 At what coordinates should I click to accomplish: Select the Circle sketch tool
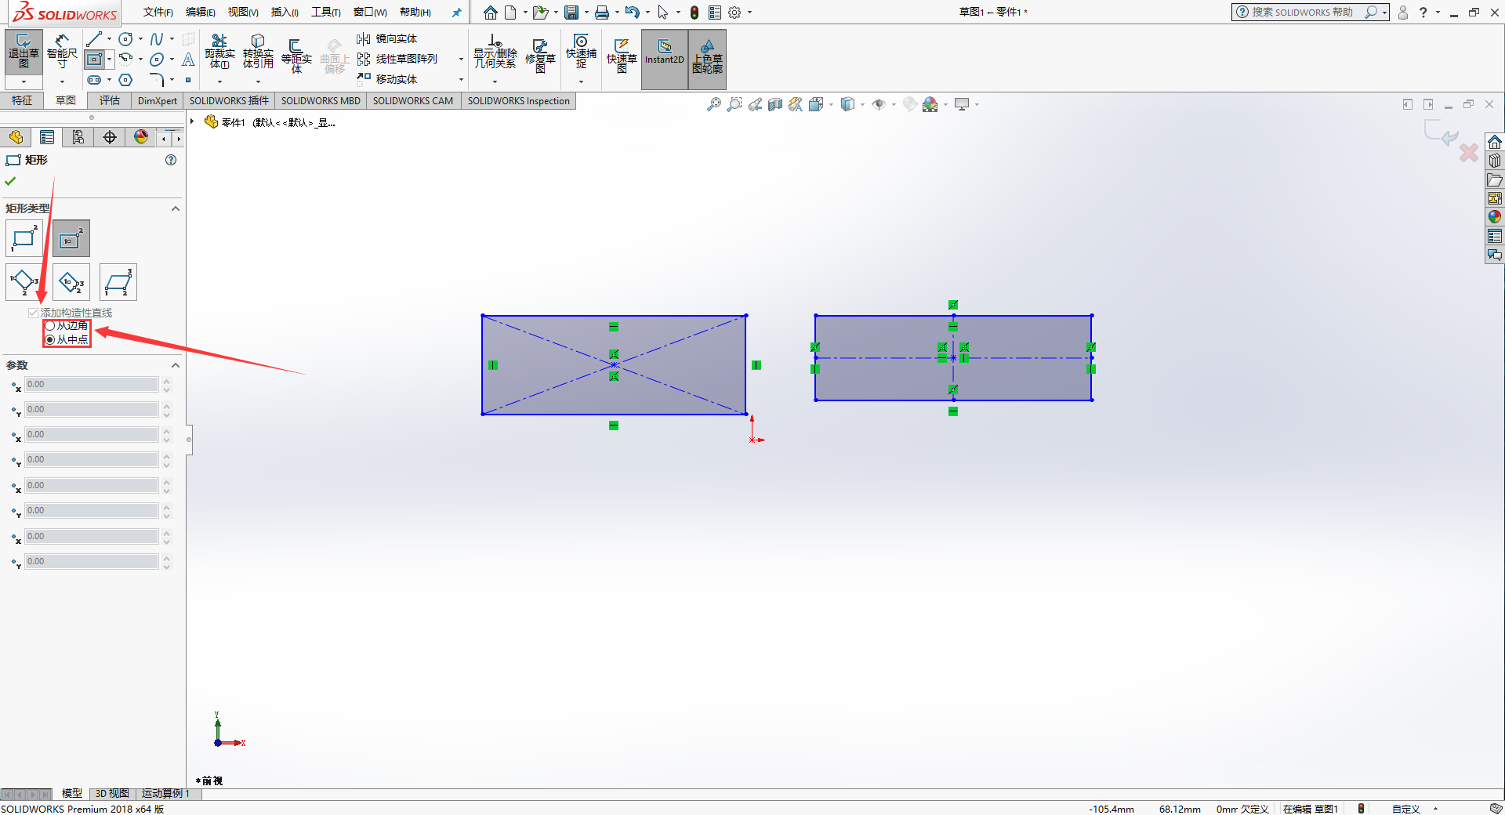[x=125, y=39]
